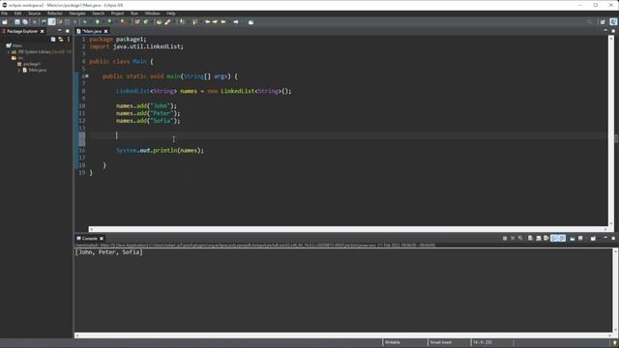Click the tip lightbulb in status bar
This screenshot has width=619, height=348.
615,342
